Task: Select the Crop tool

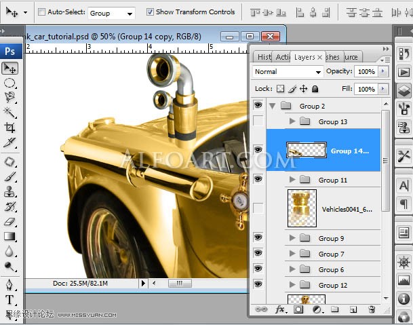Action: coord(9,128)
